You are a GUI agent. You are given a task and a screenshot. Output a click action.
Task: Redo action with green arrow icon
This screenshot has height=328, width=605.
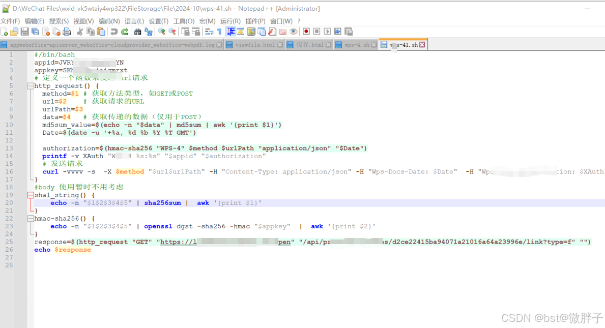click(x=125, y=32)
